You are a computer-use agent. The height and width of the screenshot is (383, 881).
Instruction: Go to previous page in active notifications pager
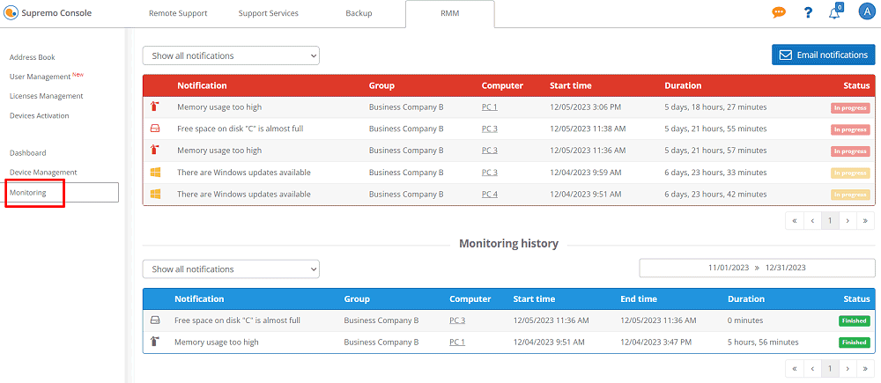pos(812,221)
